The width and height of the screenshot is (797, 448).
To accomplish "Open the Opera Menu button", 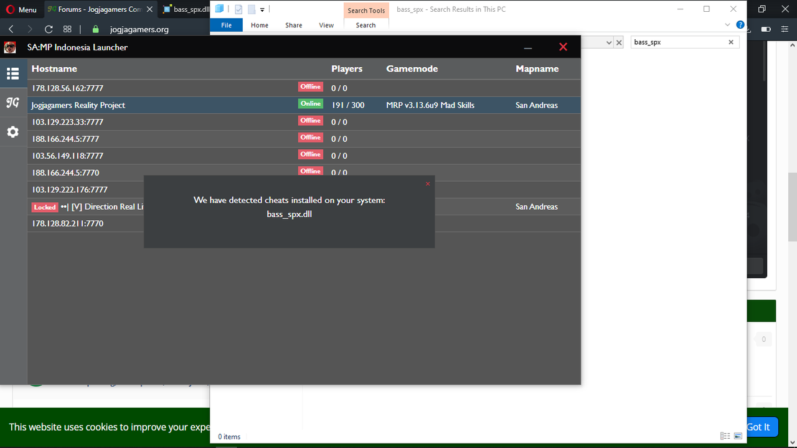I will [22, 9].
